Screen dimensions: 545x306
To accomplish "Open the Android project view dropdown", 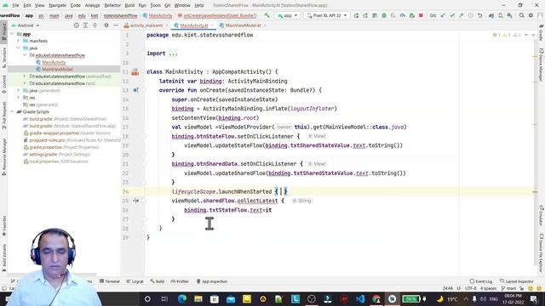I will click(26, 25).
